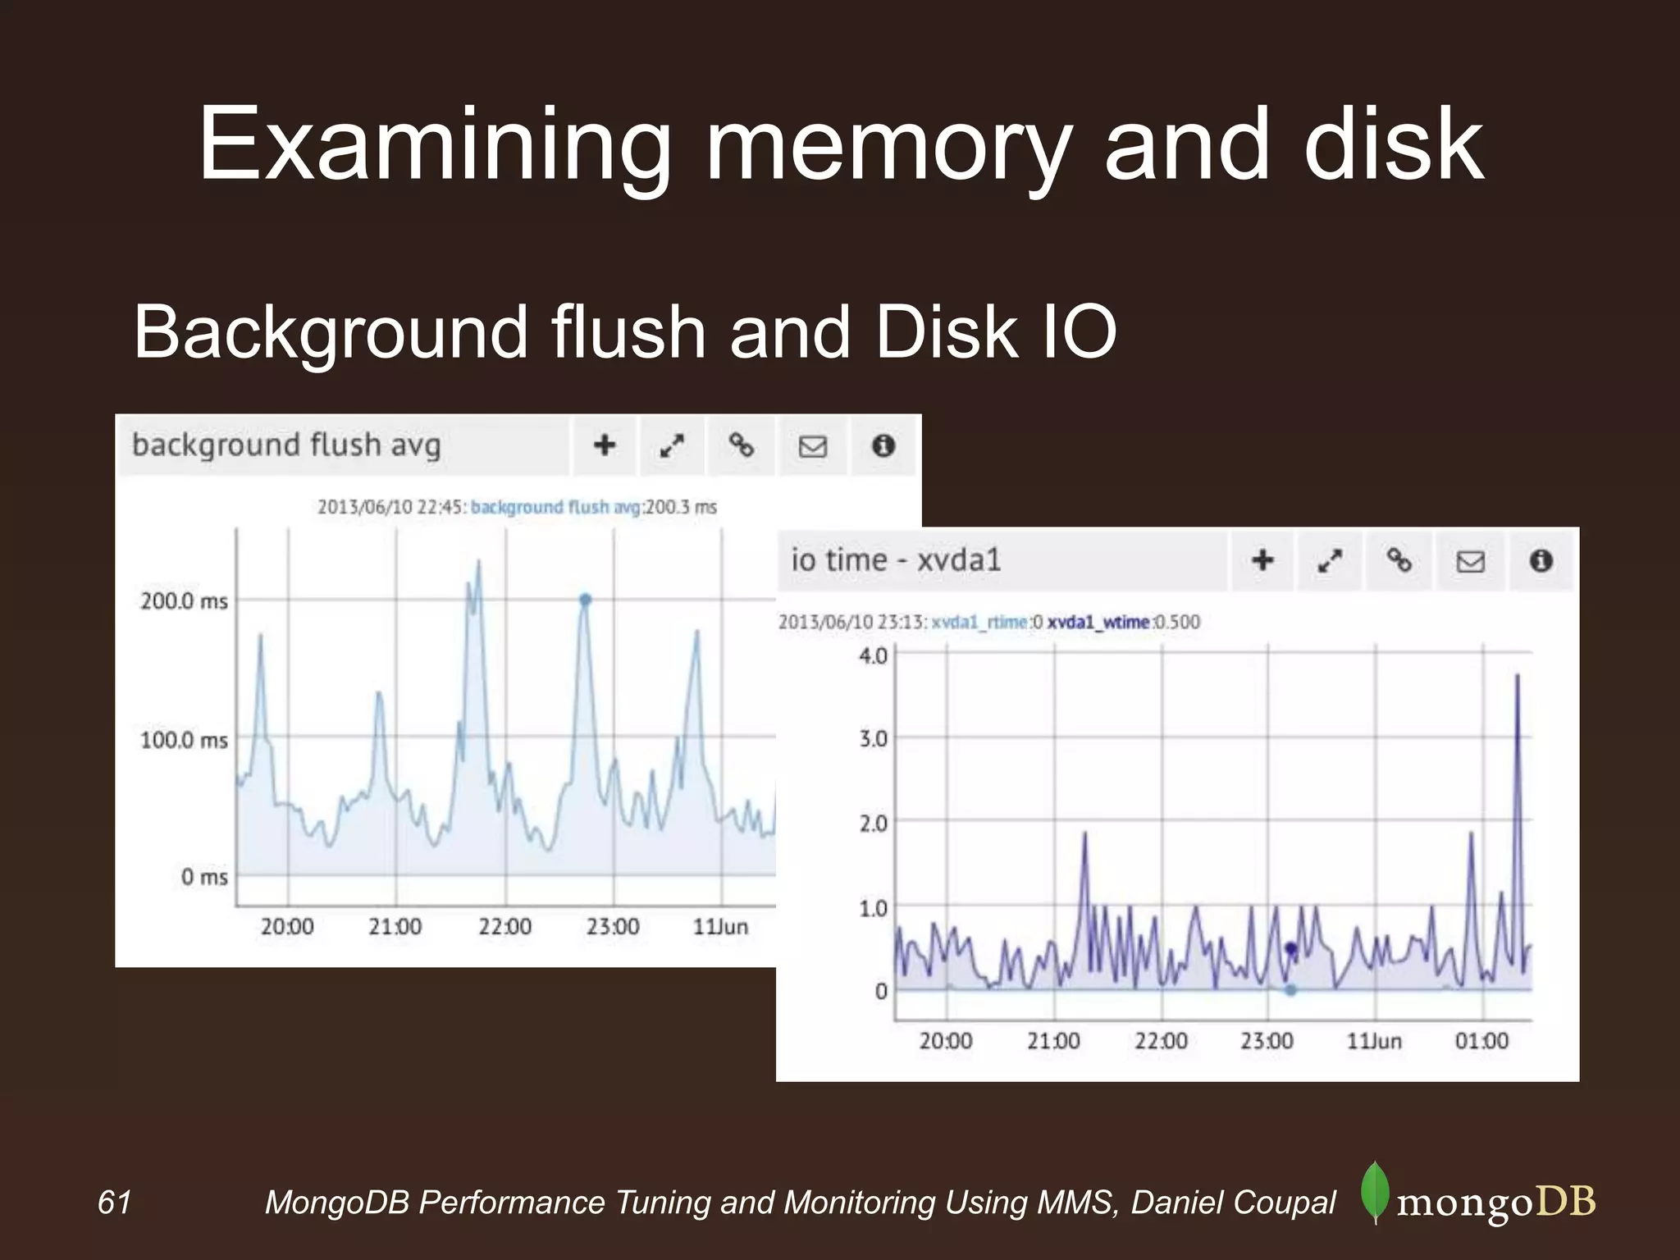Expand the background flush avg chart fullscreen
This screenshot has width=1680, height=1260.
tap(673, 445)
